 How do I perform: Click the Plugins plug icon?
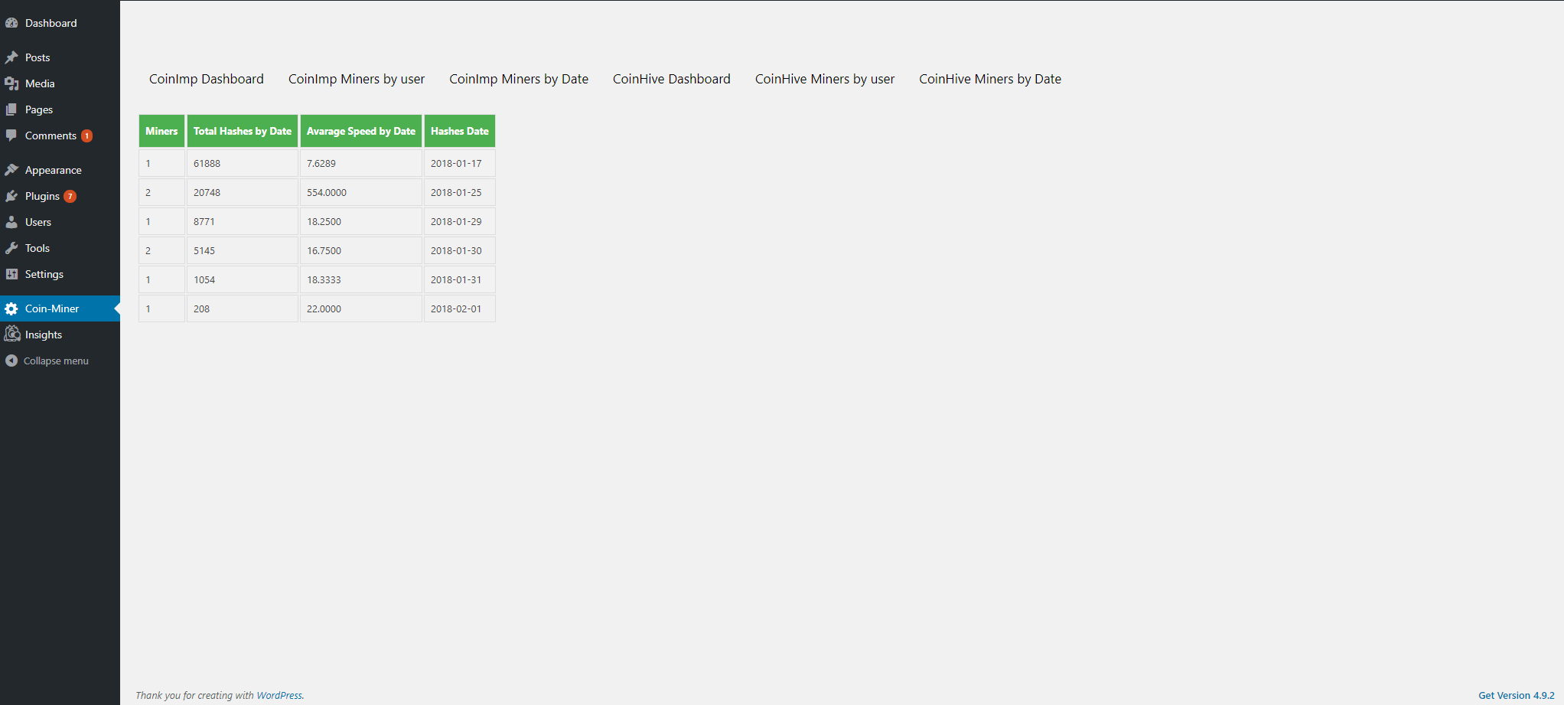[x=11, y=196]
